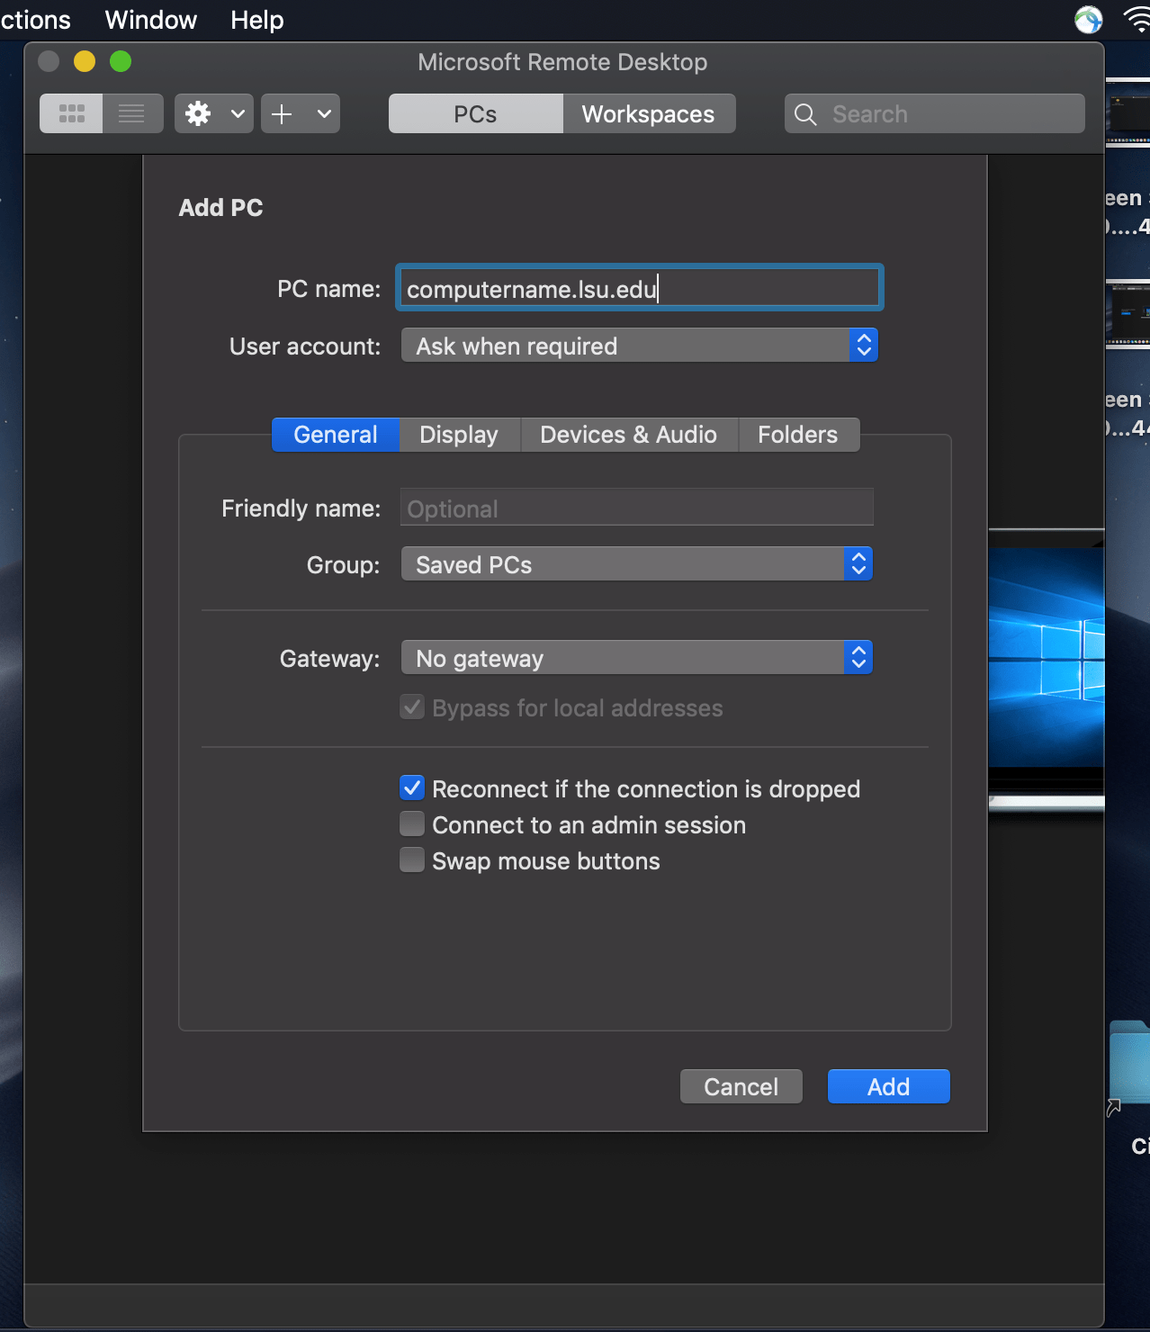Click the Add button
This screenshot has height=1332, width=1150.
pos(887,1086)
